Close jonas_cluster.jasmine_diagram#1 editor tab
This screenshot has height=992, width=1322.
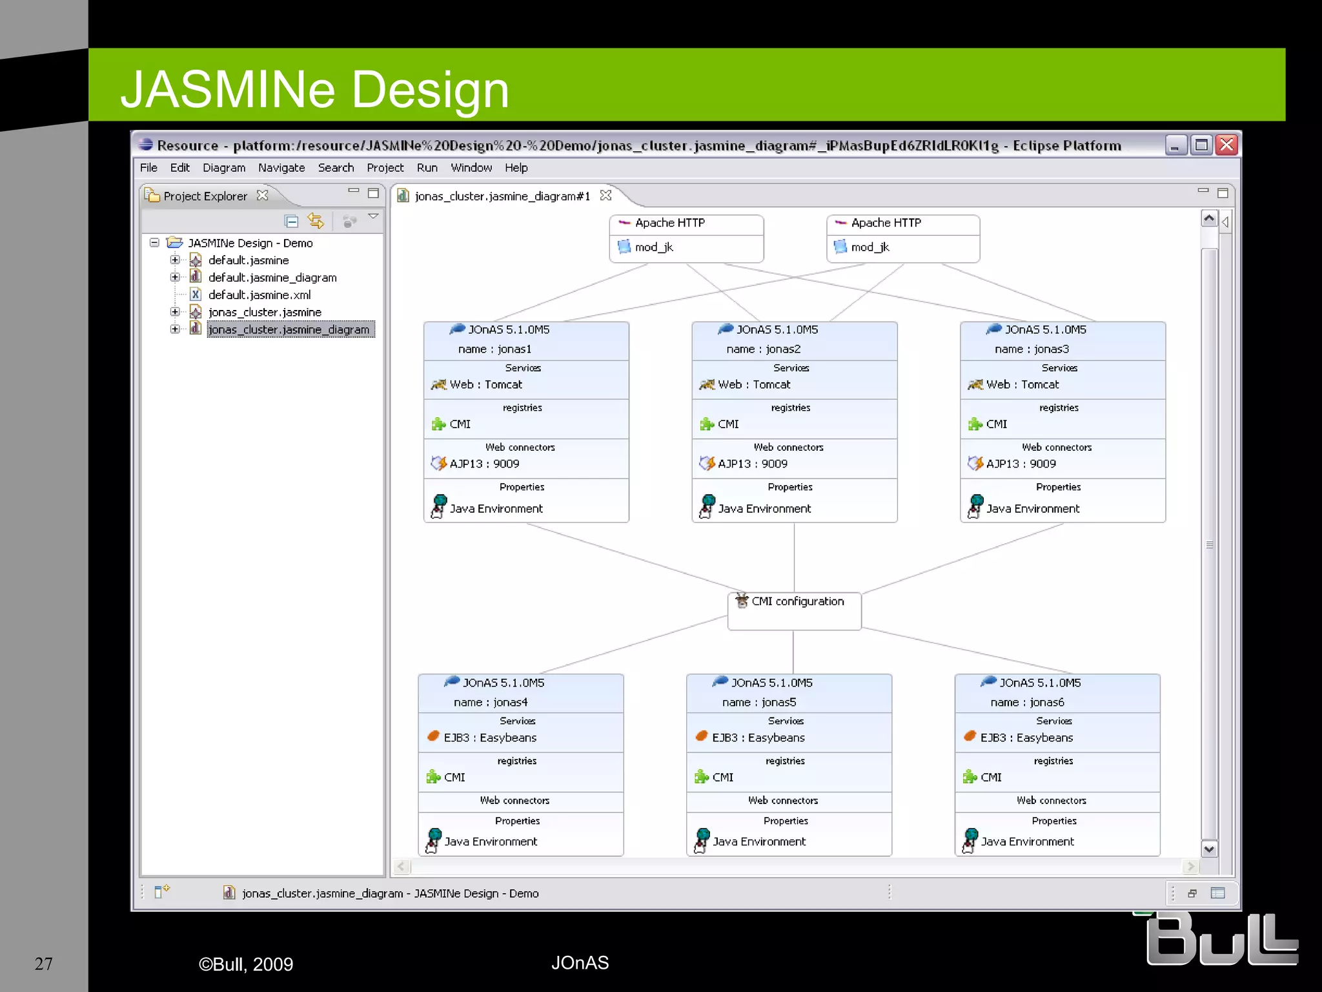click(x=605, y=195)
